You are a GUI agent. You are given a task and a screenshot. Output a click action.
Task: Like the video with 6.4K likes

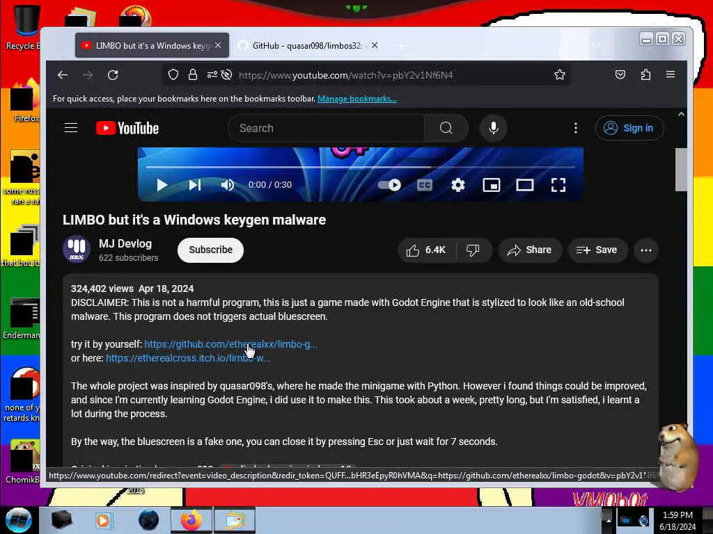427,250
